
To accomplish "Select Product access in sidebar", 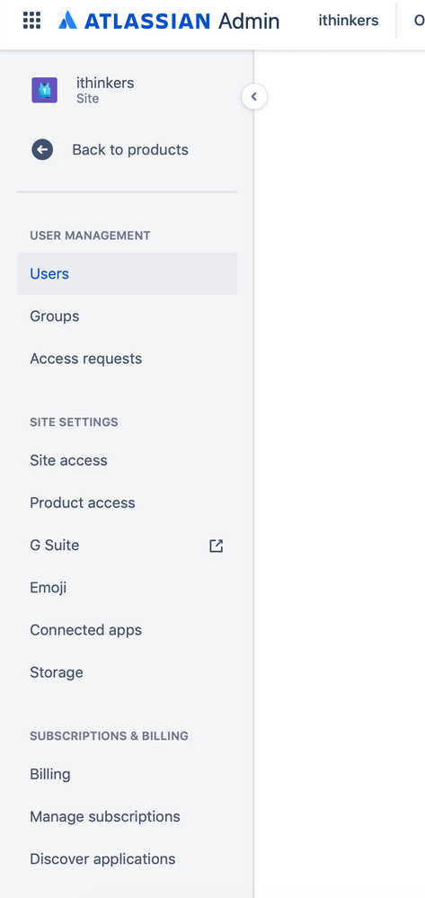I will tap(128, 502).
